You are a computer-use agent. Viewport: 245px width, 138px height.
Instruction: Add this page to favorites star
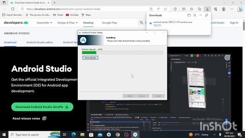165,9
